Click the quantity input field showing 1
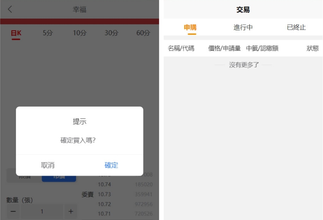This screenshot has height=220, width=323. click(x=42, y=211)
